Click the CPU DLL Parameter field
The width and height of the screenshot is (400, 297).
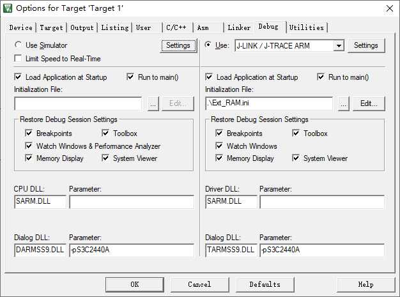[x=132, y=202]
